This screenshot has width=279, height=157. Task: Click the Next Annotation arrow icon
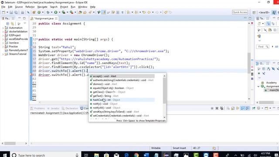129,12
